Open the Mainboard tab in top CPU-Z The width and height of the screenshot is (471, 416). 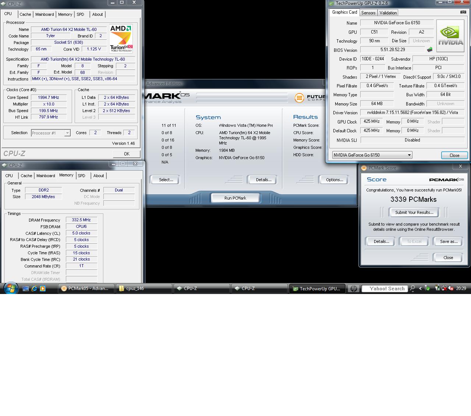click(x=45, y=14)
